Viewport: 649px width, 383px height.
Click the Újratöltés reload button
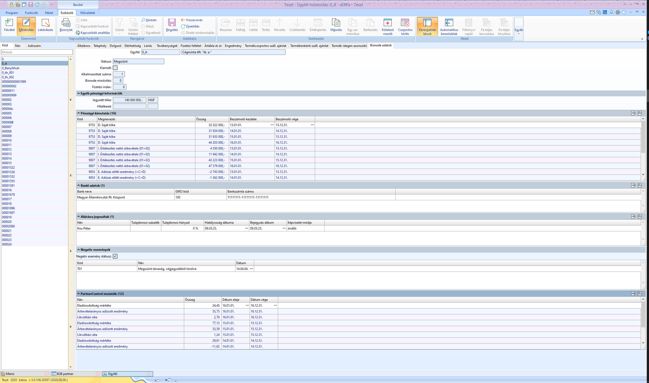click(190, 26)
